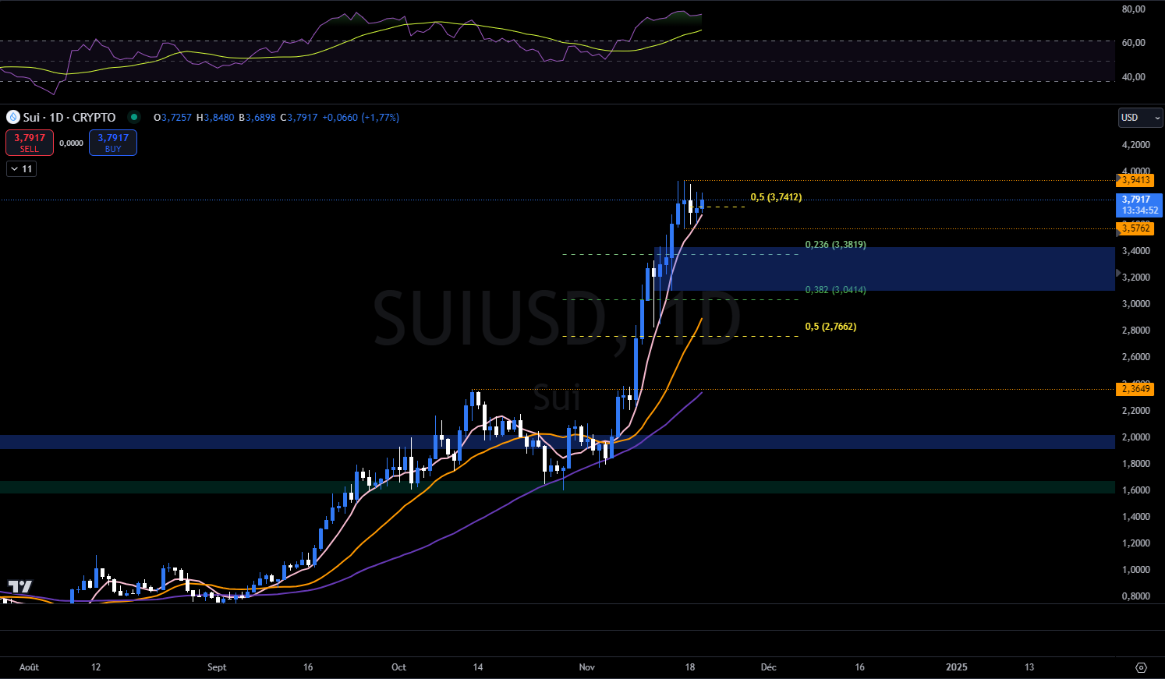Click the blue current price 3,7917 countdown label

click(1139, 205)
